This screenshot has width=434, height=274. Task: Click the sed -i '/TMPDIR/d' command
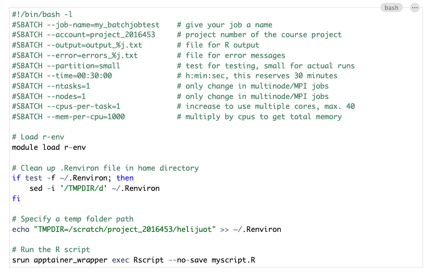tap(94, 188)
